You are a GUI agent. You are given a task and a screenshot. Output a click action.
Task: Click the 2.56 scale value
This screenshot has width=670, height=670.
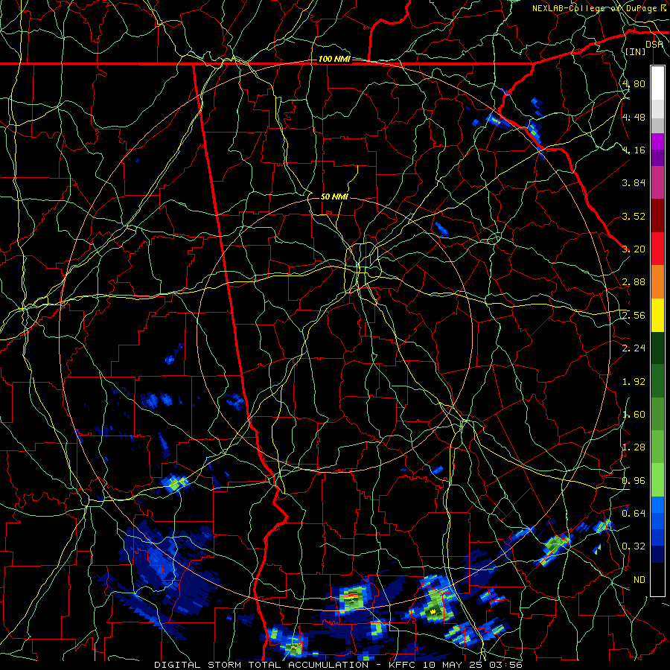click(x=634, y=316)
